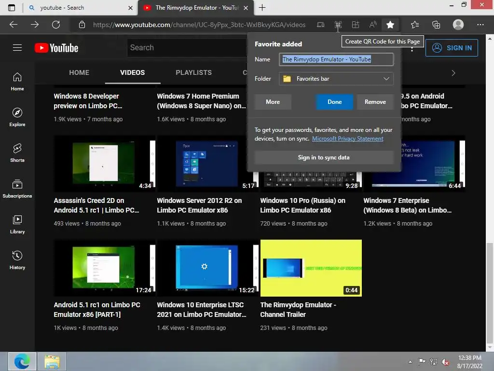Click the apps grid icon in address bar
Image resolution: width=494 pixels, height=371 pixels.
coord(356,25)
